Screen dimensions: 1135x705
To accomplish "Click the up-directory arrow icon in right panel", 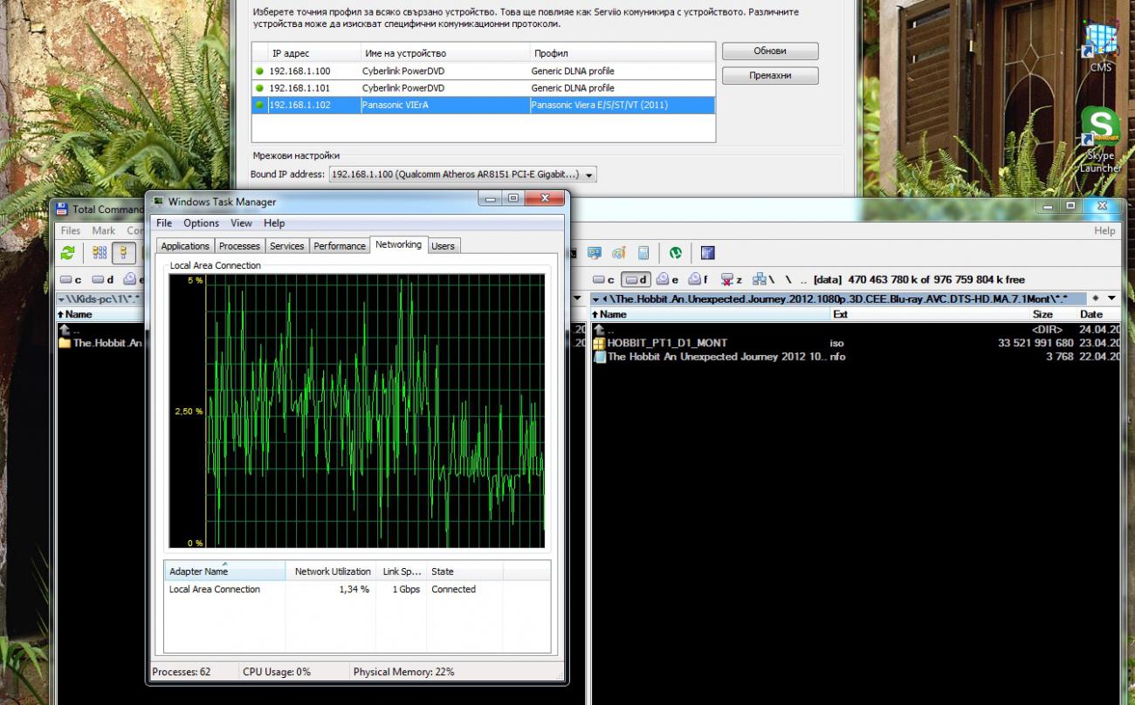I will pyautogui.click(x=600, y=330).
